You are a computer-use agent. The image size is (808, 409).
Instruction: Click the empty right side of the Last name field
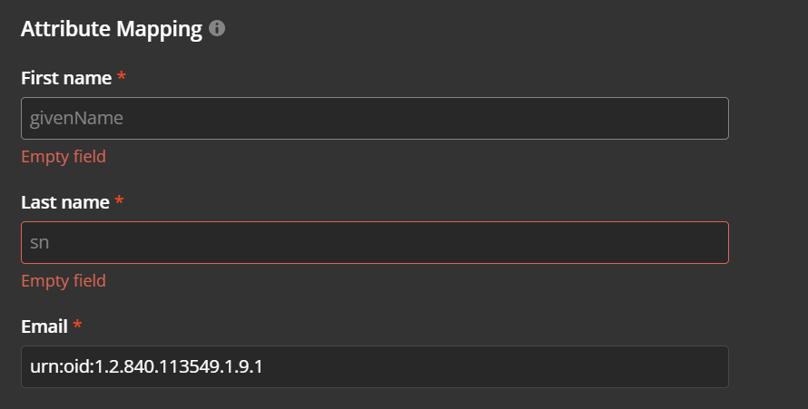pyautogui.click(x=590, y=242)
